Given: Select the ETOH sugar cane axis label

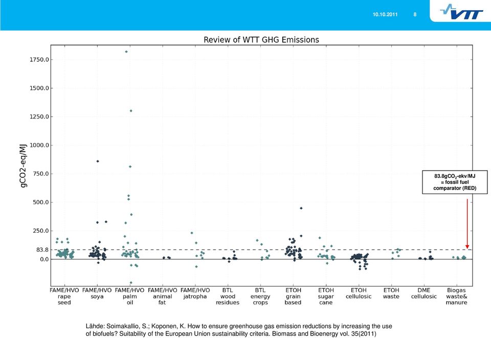Looking at the screenshot, I should click(x=326, y=296).
